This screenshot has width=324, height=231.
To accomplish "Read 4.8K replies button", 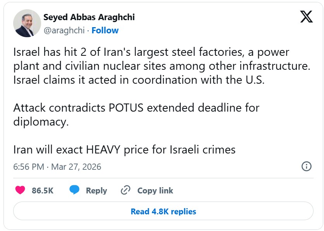I will (x=163, y=212).
